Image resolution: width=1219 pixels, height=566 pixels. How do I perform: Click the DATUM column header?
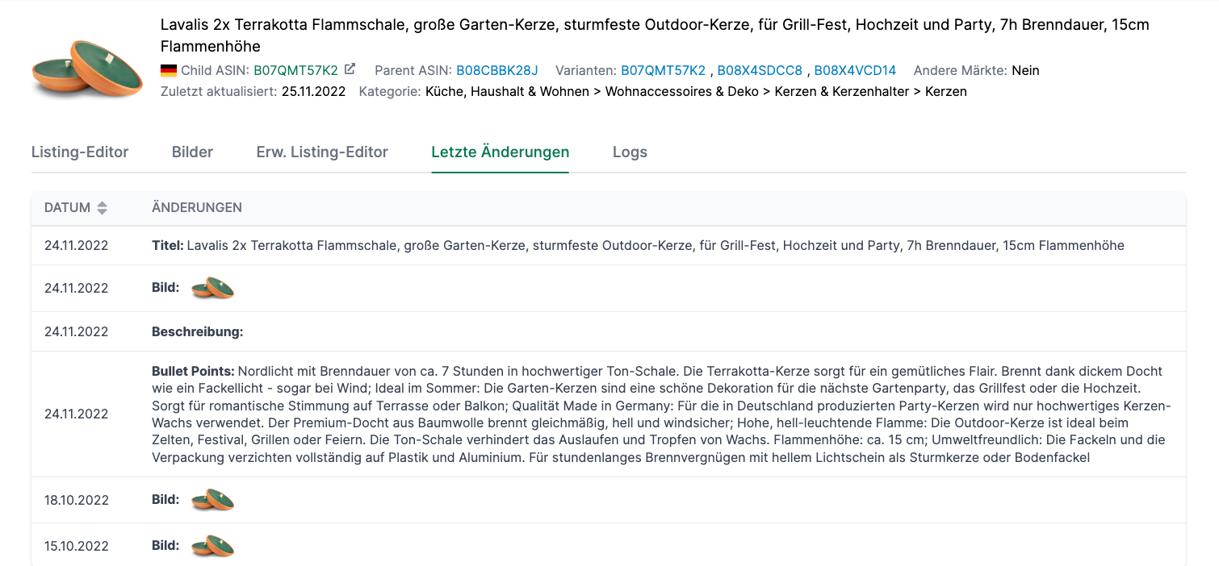[x=67, y=208]
